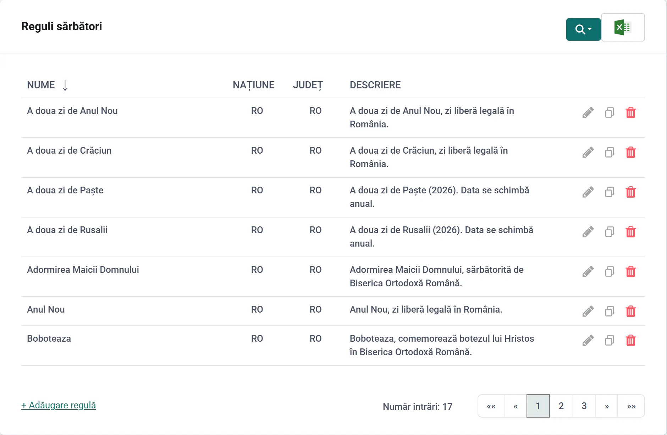
Task: Select page 1 in pagination
Action: pos(538,406)
